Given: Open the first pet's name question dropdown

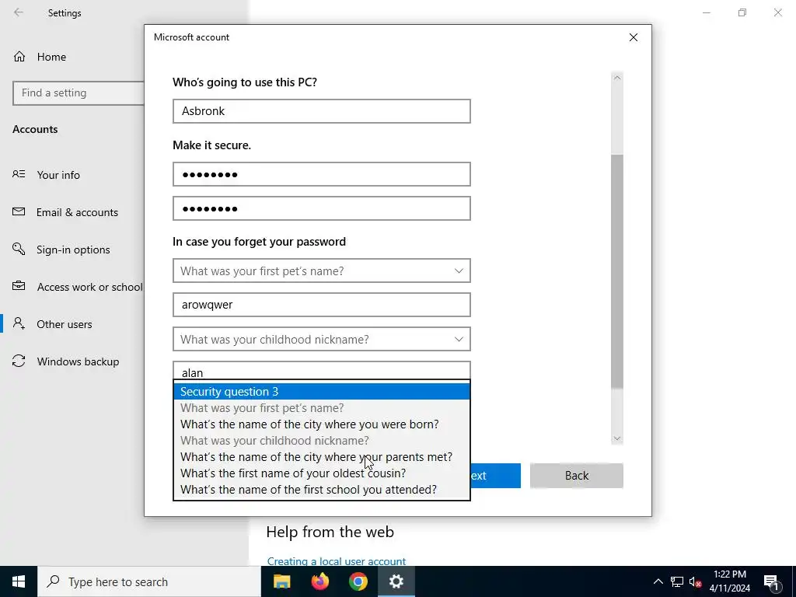Looking at the screenshot, I should tap(321, 271).
